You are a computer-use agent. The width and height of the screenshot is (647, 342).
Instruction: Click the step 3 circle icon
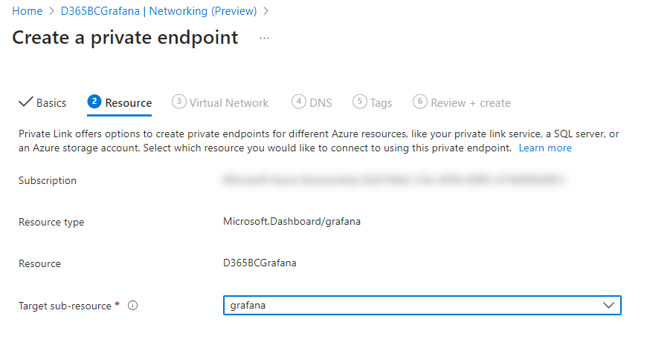(x=178, y=102)
